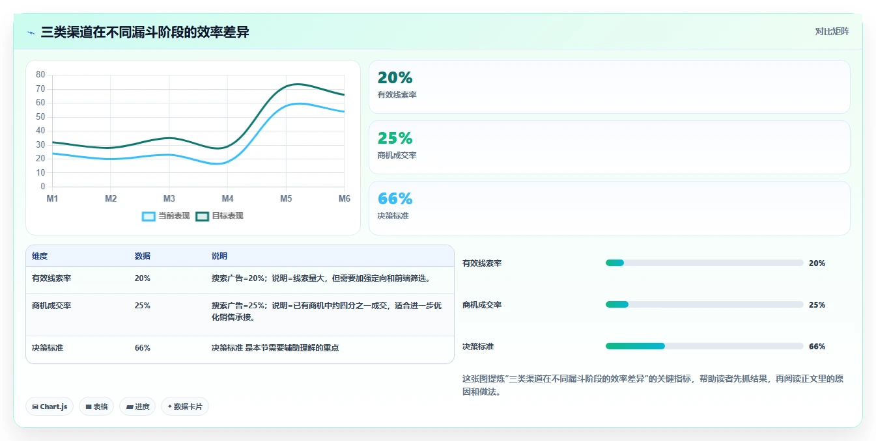This screenshot has width=876, height=441.
Task: Click the 66% label after the progress bar
Action: 817,347
